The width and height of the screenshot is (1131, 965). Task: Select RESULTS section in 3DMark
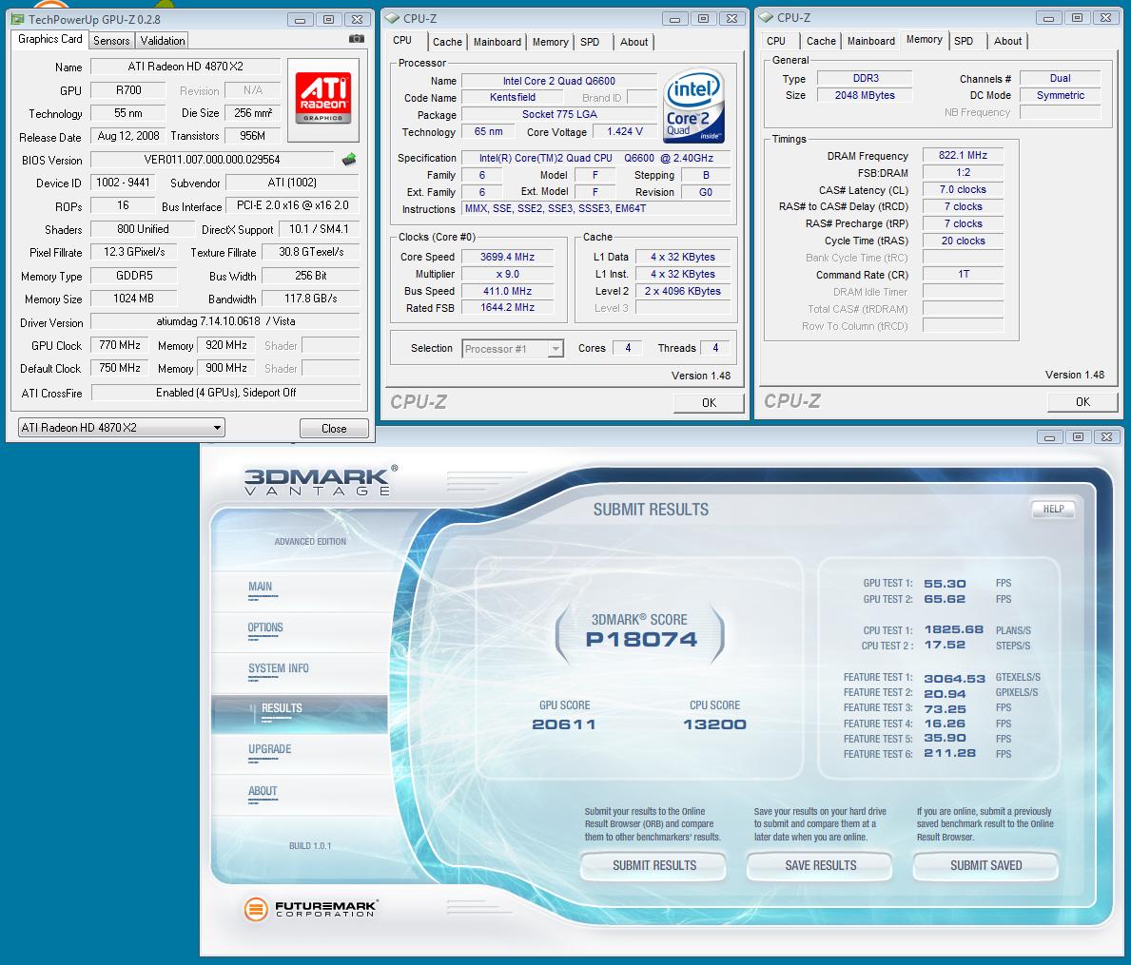300,713
